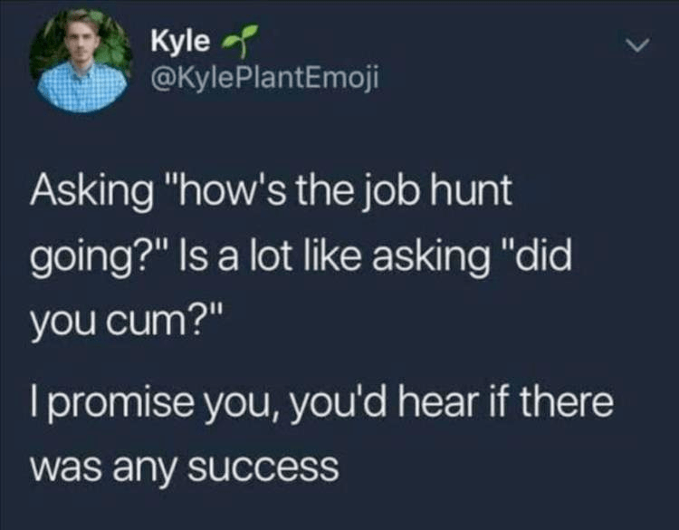This screenshot has width=679, height=530.
Task: Click the display name Kyle
Action: click(180, 42)
